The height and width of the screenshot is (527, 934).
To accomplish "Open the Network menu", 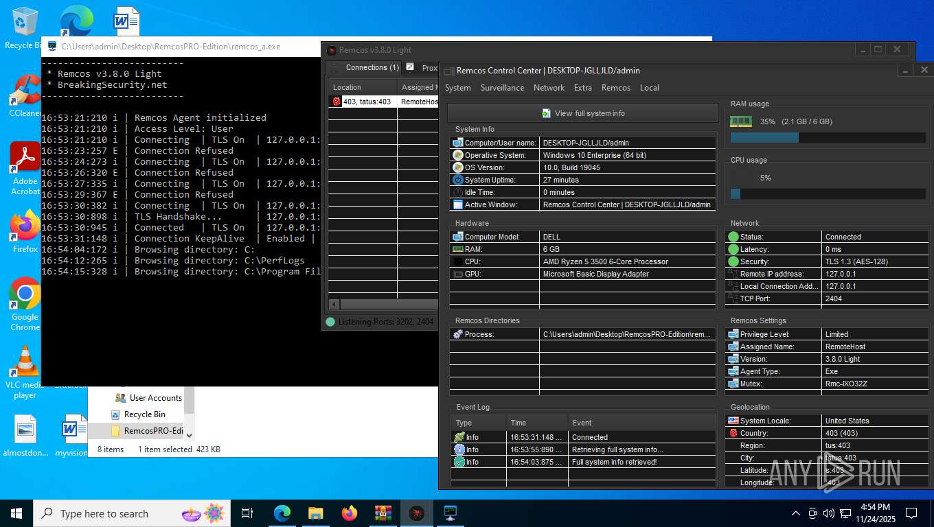I will [549, 88].
